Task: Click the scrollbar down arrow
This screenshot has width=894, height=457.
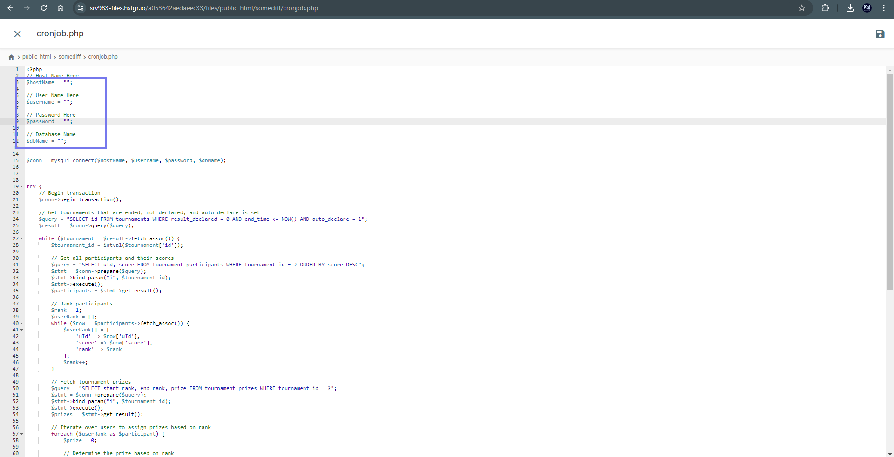Action: pyautogui.click(x=890, y=454)
